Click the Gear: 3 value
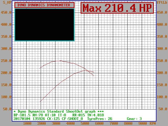The image size is (168, 126). pos(134,119)
